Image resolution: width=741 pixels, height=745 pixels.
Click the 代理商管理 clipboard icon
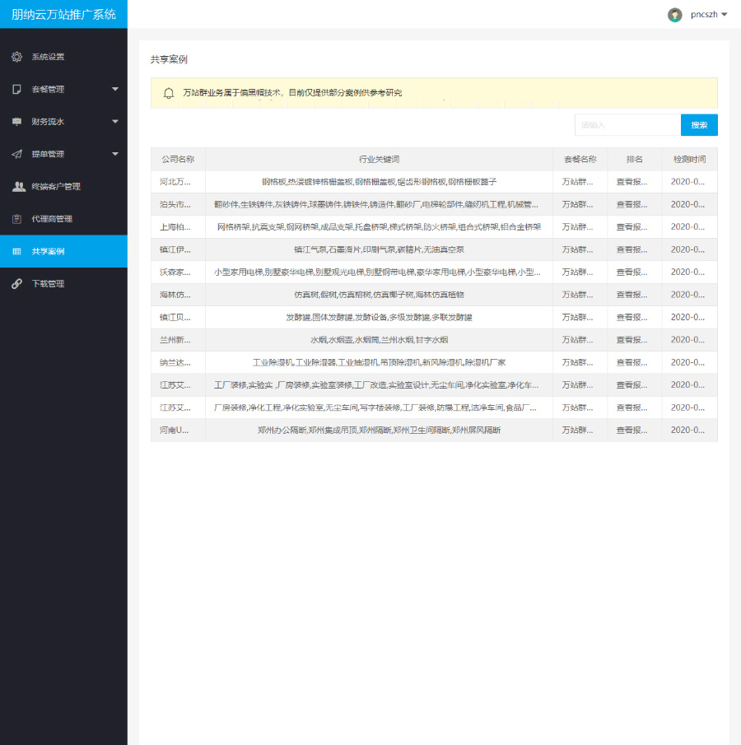(x=16, y=219)
